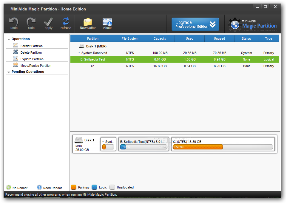Click the Explore Partition icon

(16, 58)
